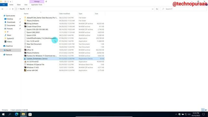Viewport: 208px width, 117px height.
Task: Click the Quick Access Toolbar dropdown arrow
Action: 10,2
